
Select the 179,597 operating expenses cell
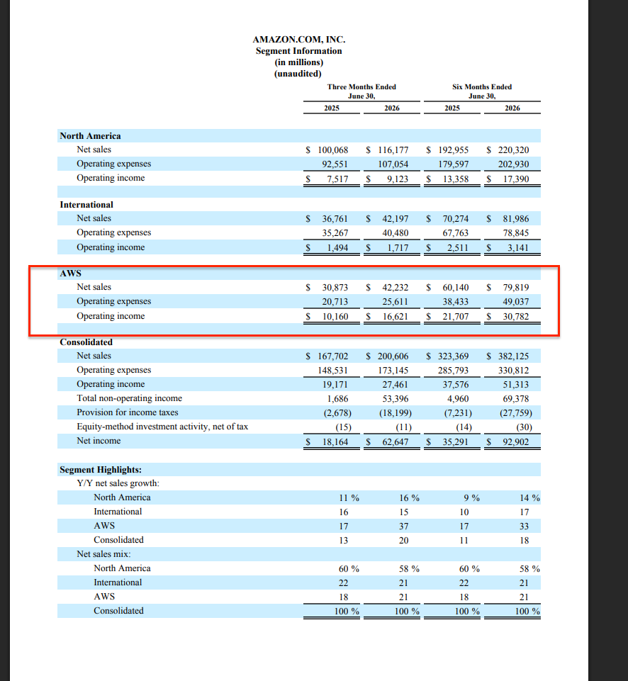click(x=454, y=164)
